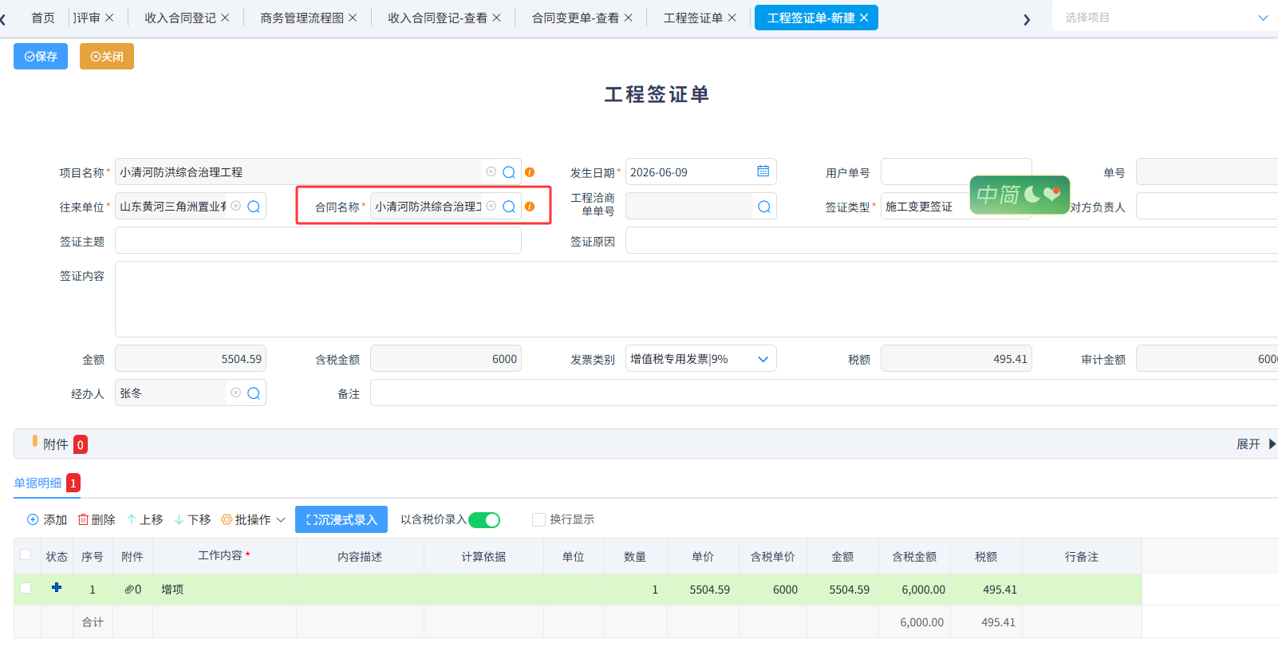Close the 收入合同登记 tab

[225, 18]
